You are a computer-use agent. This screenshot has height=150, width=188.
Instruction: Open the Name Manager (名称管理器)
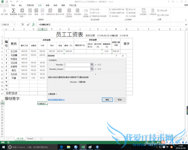86,13
